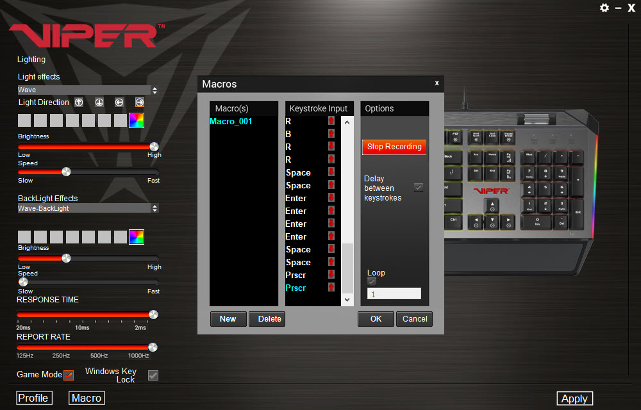Select the cyan Prscr keystroke entry
641x410 pixels.
(x=296, y=288)
